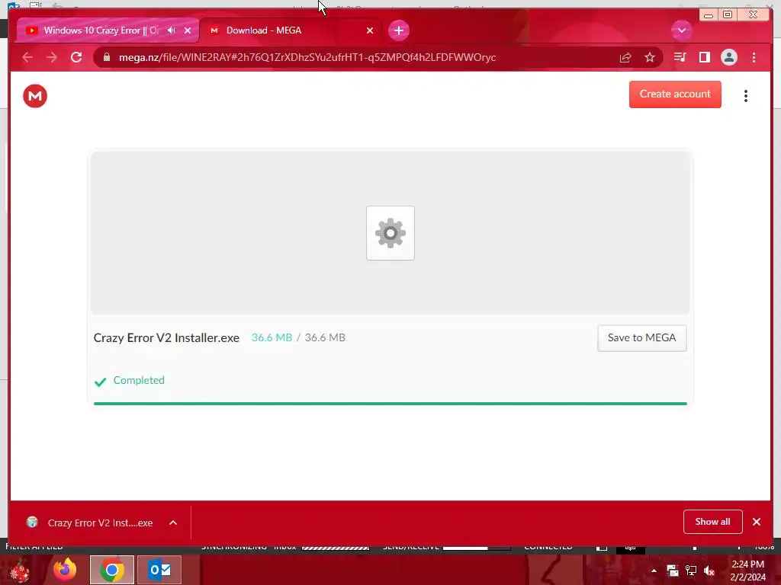781x585 pixels.
Task: Open Chrome's three-dot menu
Action: coord(754,57)
